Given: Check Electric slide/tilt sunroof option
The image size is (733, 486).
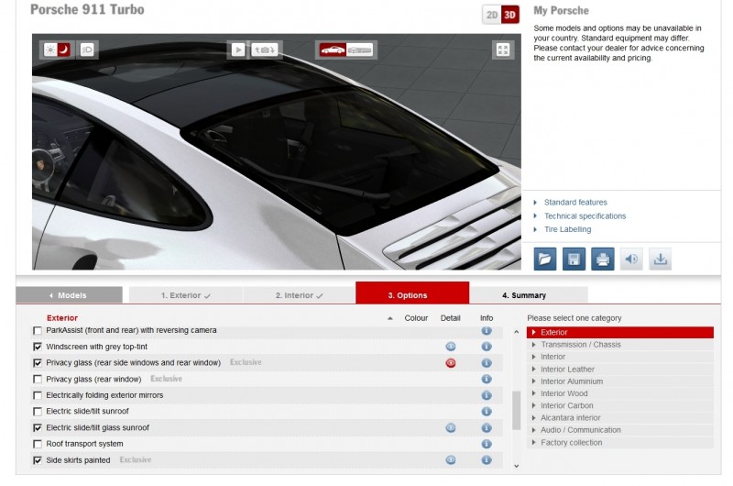Looking at the screenshot, I should point(38,412).
